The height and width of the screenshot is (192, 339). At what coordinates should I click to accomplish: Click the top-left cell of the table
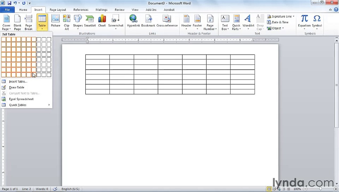(x=97, y=57)
